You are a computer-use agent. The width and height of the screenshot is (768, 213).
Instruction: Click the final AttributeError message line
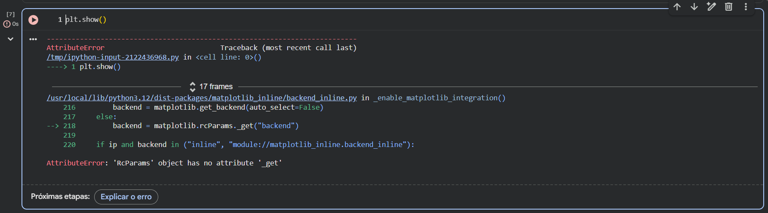tap(164, 163)
